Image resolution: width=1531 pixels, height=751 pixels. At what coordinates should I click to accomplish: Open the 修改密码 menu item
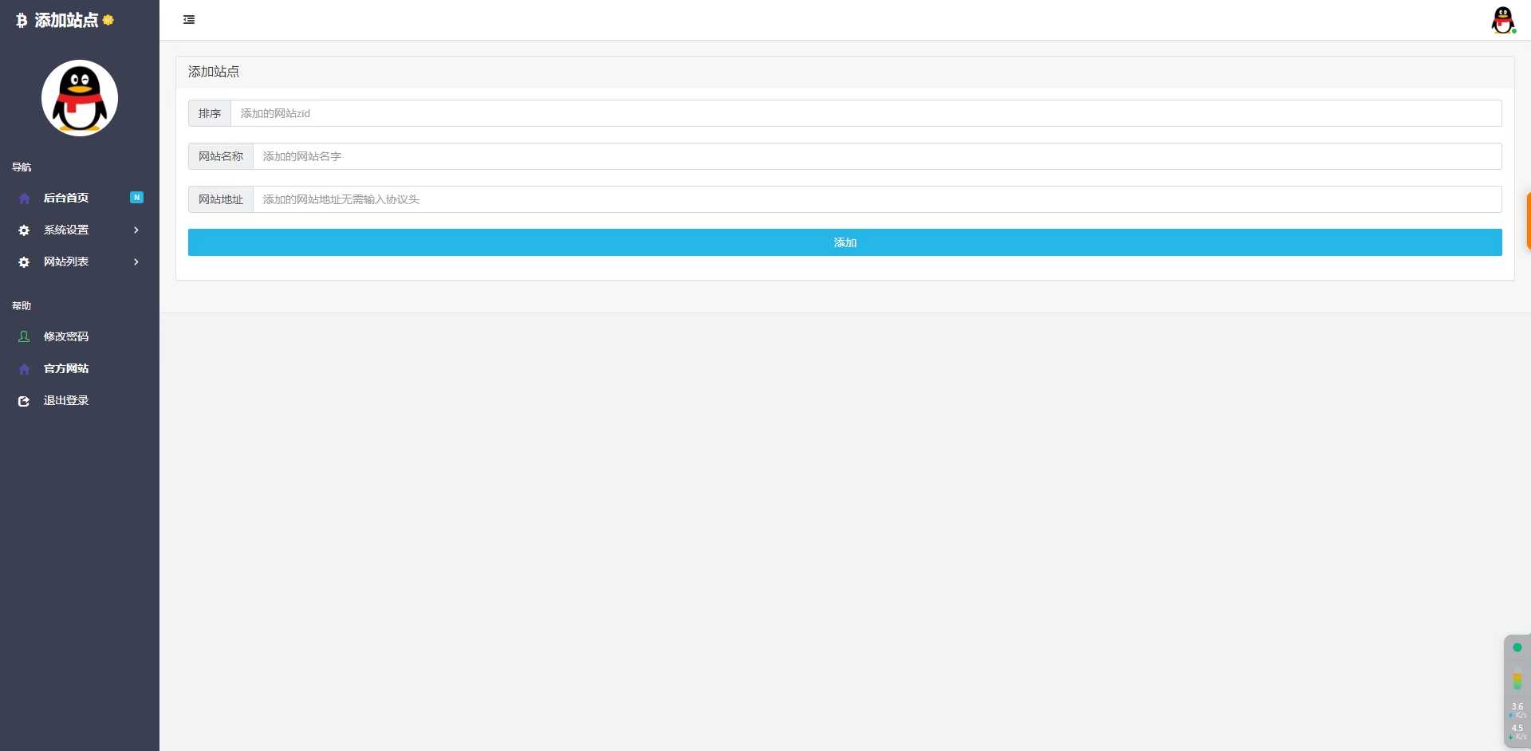[x=66, y=336]
